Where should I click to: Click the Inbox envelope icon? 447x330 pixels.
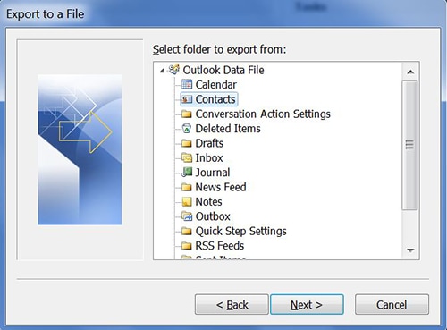187,157
